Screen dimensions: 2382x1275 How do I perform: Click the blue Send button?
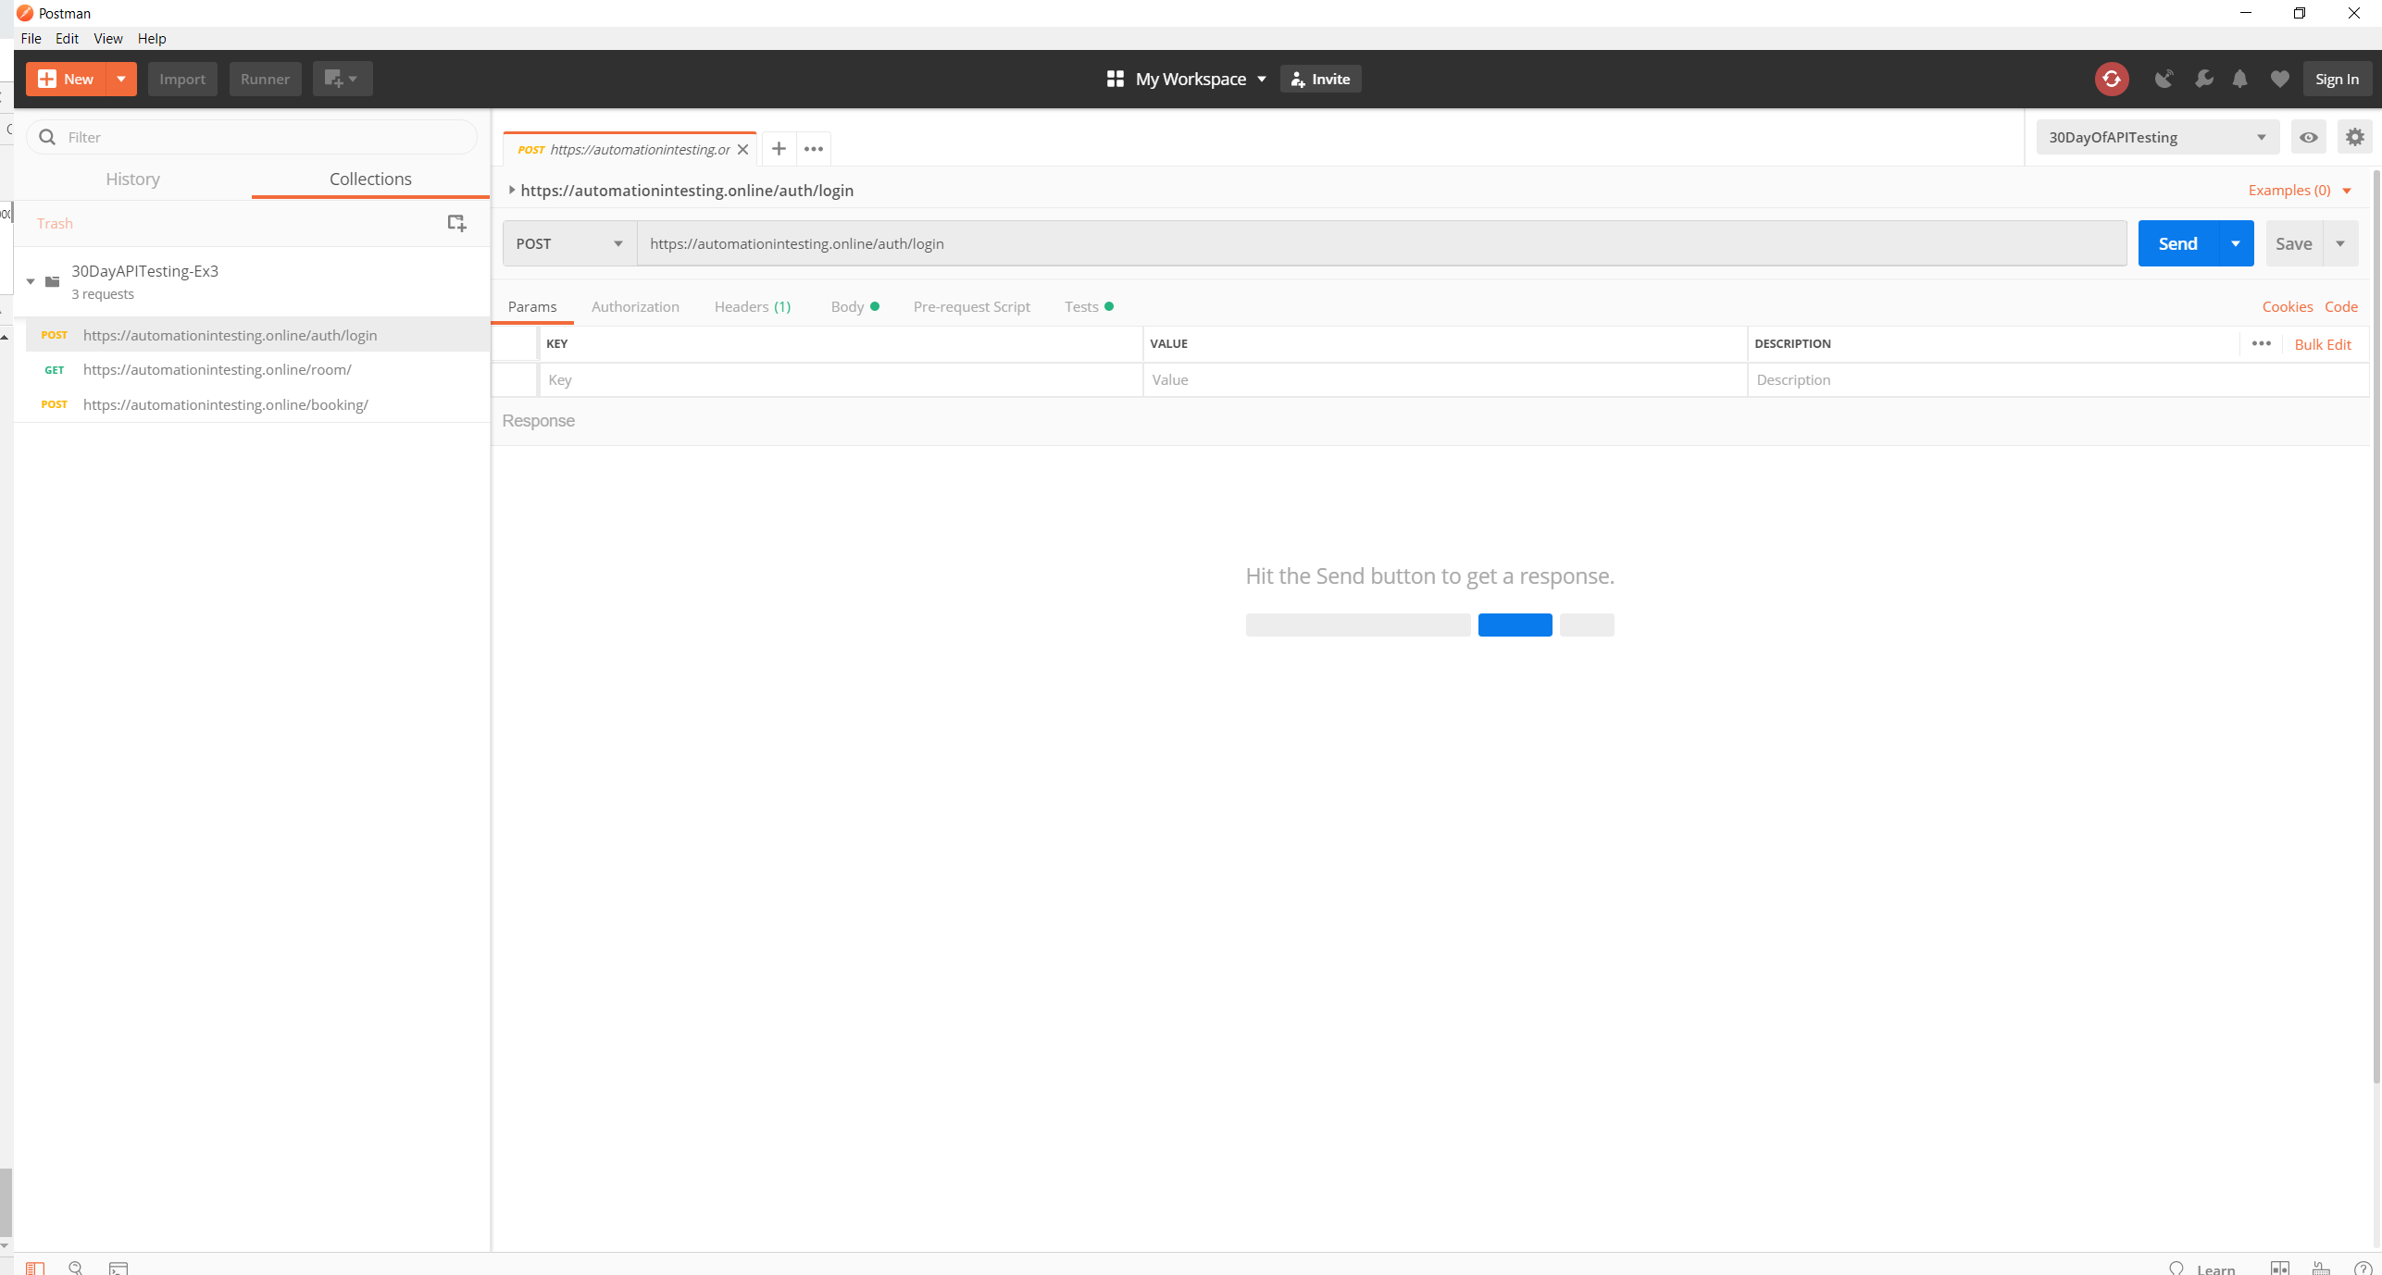pyautogui.click(x=2177, y=243)
